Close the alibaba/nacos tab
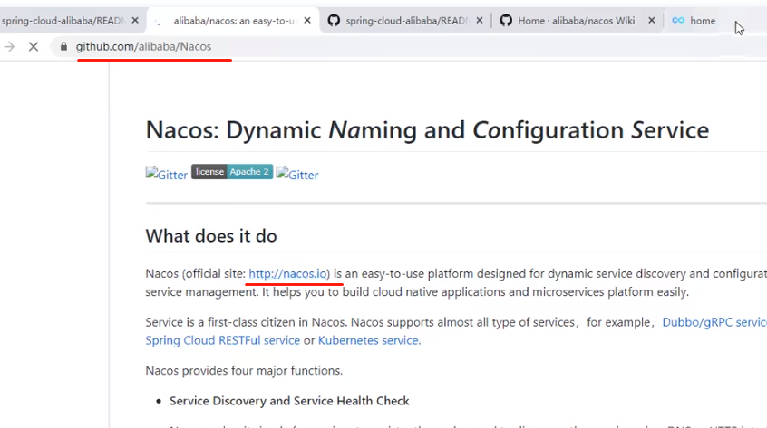The width and height of the screenshot is (767, 428). [x=307, y=21]
